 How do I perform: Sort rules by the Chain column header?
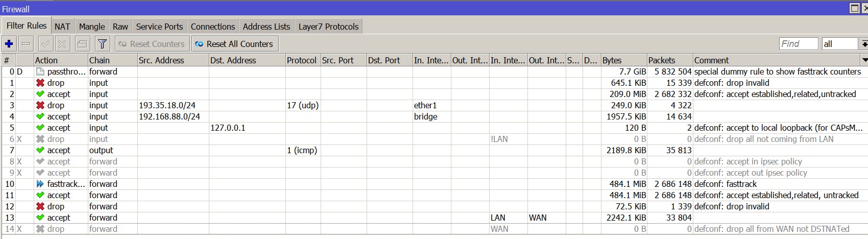coord(112,60)
